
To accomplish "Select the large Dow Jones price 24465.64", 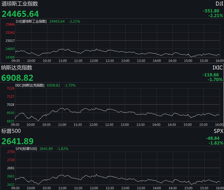I will pos(20,14).
